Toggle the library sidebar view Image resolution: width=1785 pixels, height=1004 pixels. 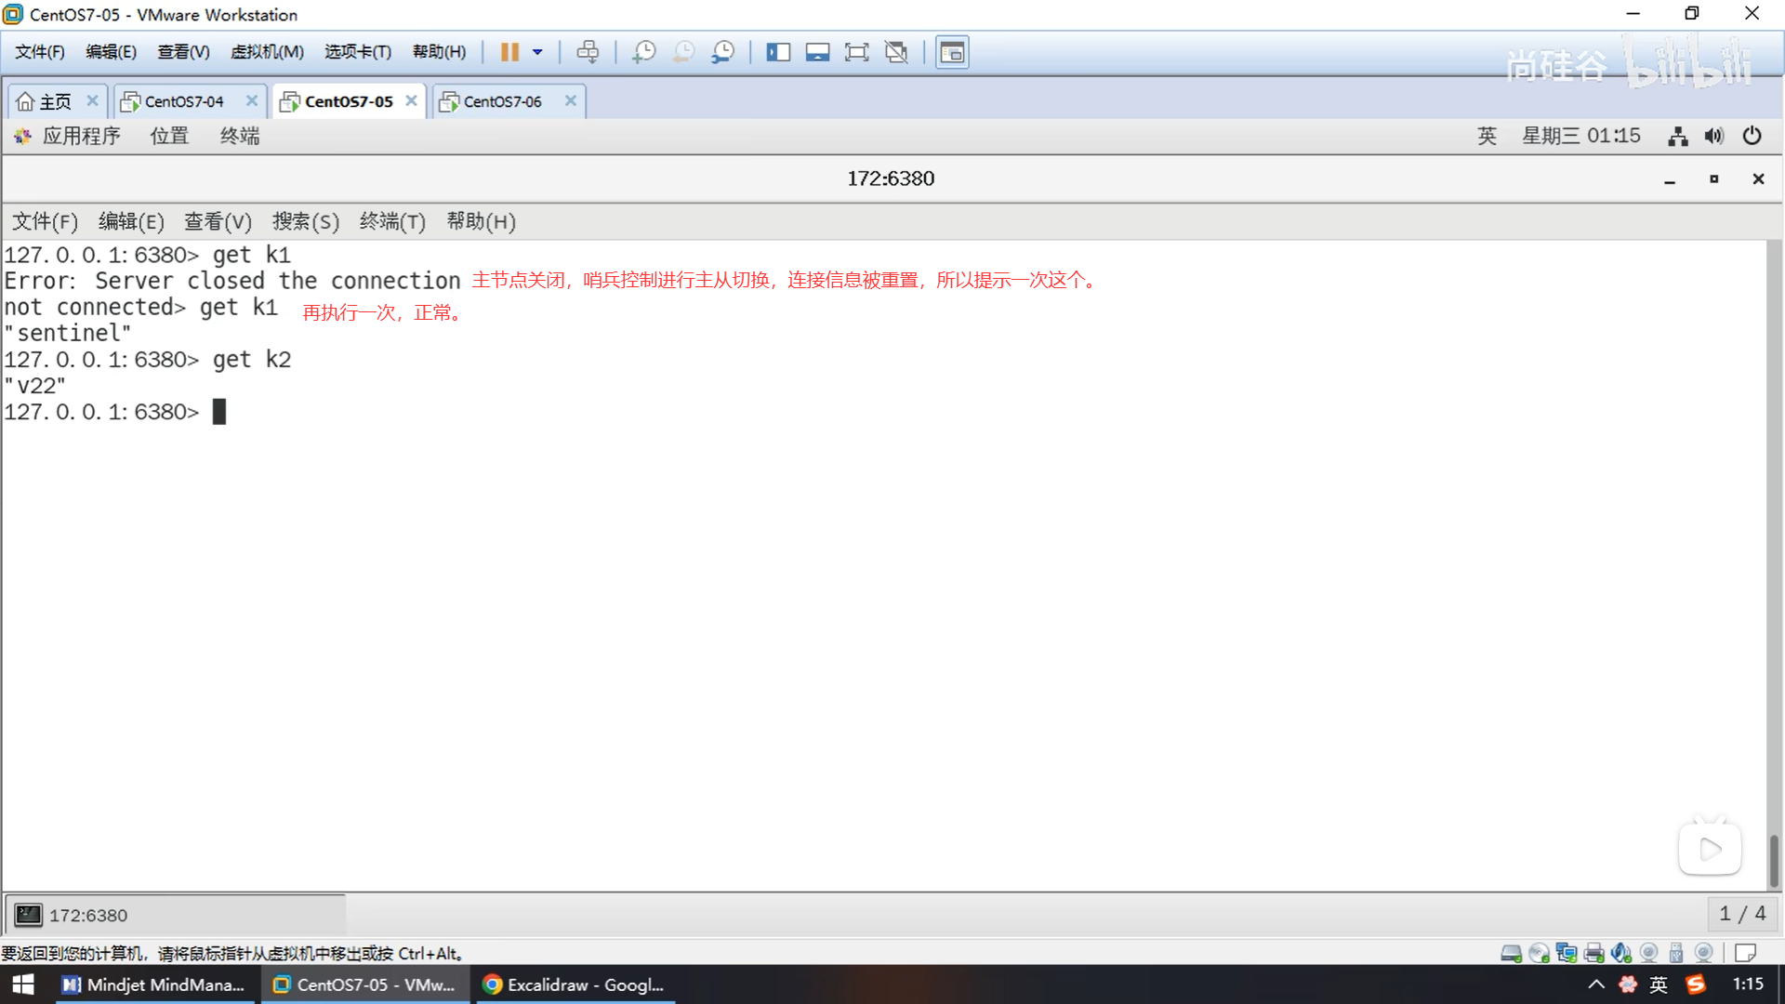point(777,52)
